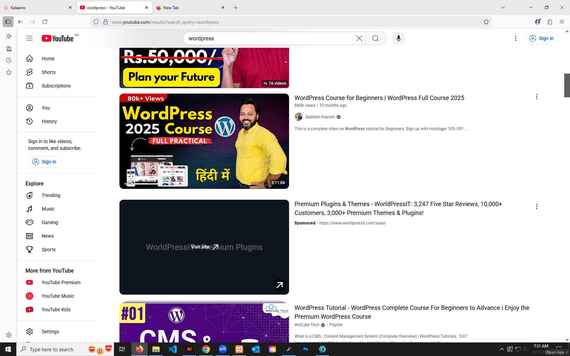Viewport: 570px width, 356px height.
Task: Click the sidebar Sign in button
Action: point(45,162)
